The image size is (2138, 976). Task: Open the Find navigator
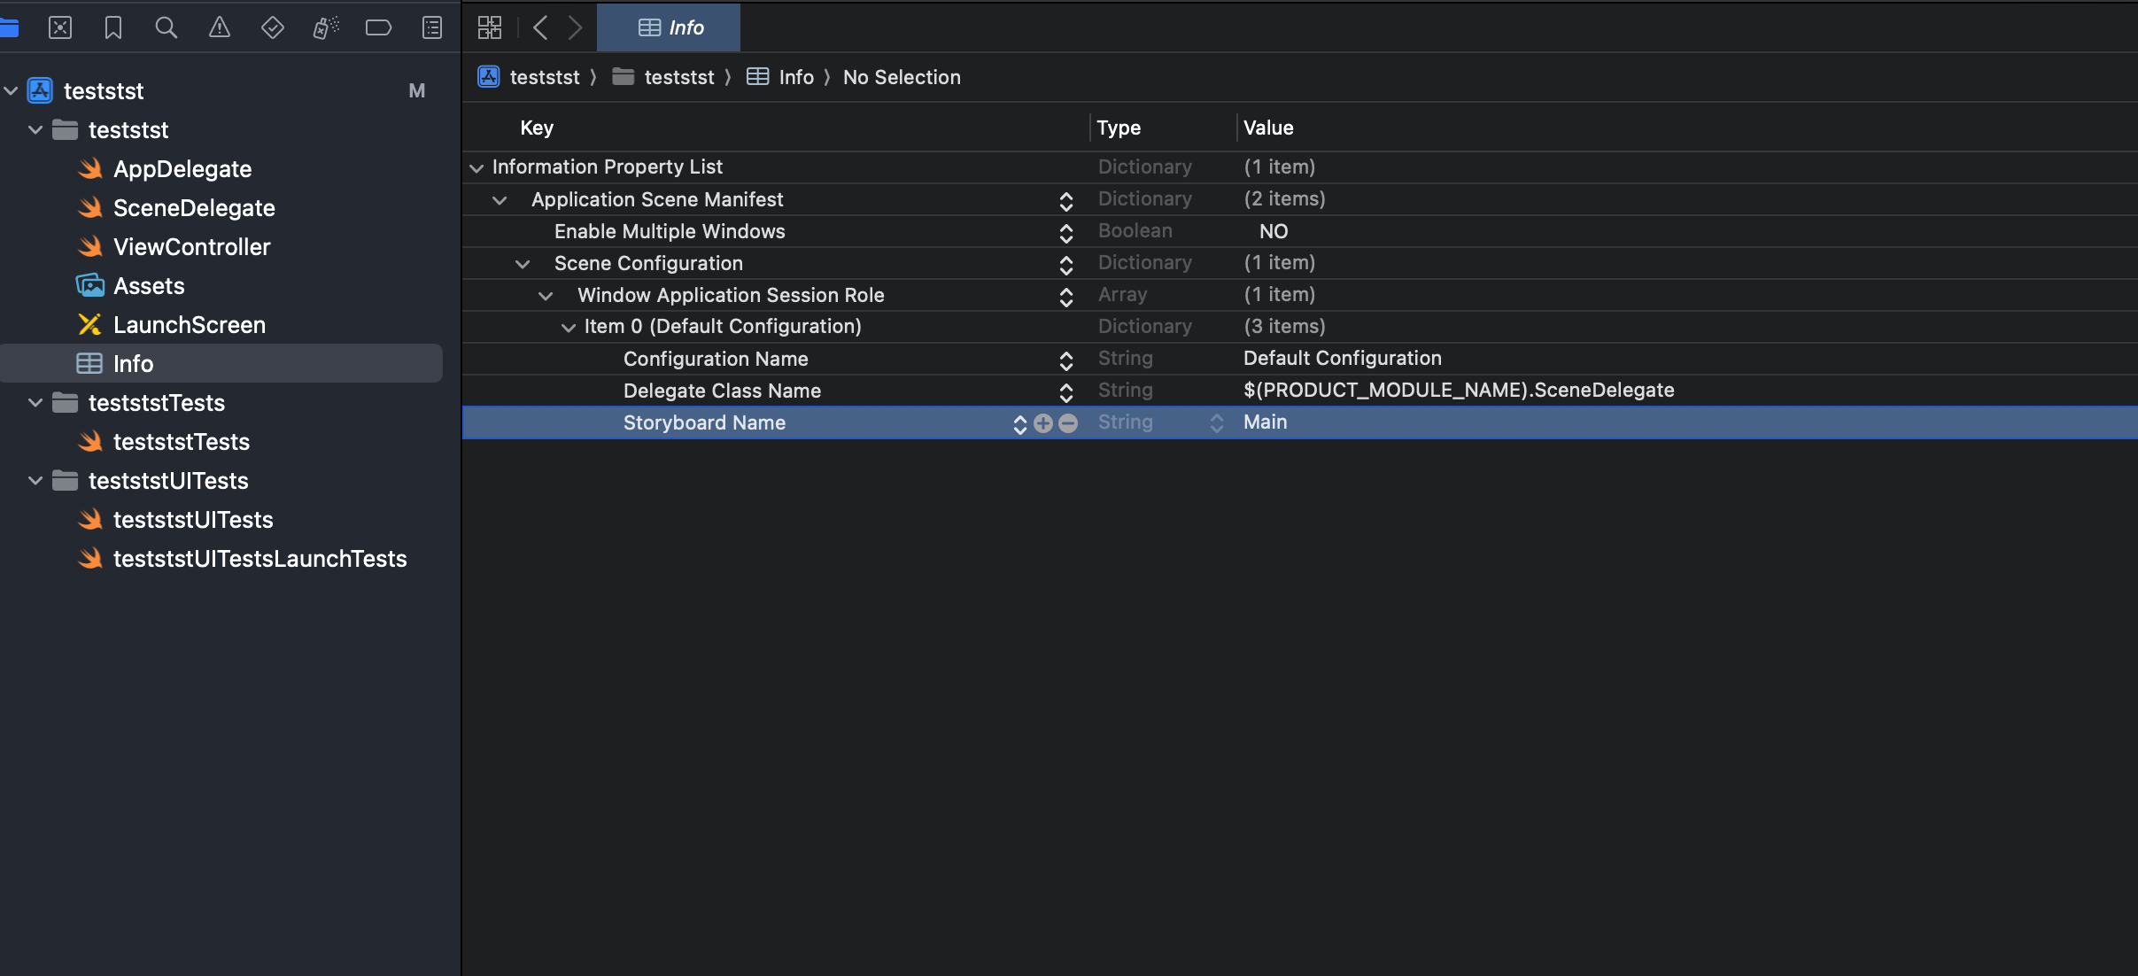pos(167,28)
